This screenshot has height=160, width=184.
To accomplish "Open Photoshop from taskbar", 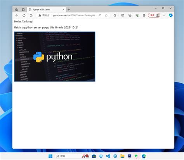I will click(x=130, y=156).
